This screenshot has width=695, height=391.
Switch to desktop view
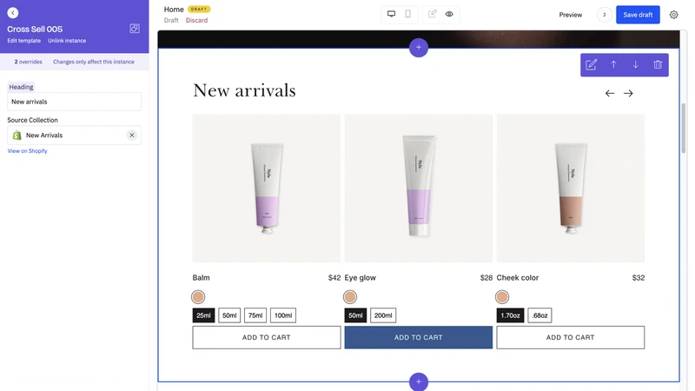pos(392,14)
